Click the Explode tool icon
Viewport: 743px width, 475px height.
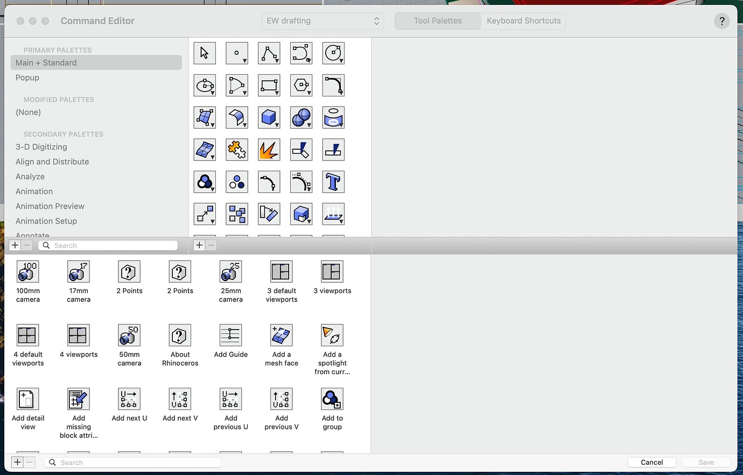coord(269,150)
